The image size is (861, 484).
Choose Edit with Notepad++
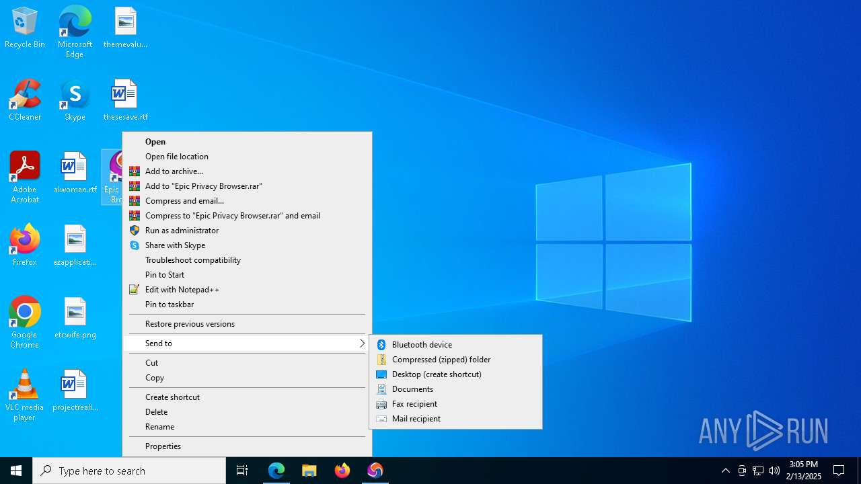(x=247, y=290)
